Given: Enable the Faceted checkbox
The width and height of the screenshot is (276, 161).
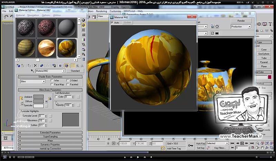Looking at the screenshot, I should (x=68, y=84).
